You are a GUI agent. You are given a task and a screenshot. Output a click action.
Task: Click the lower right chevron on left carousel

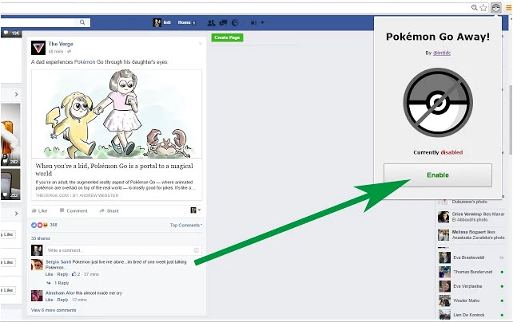pyautogui.click(x=16, y=214)
